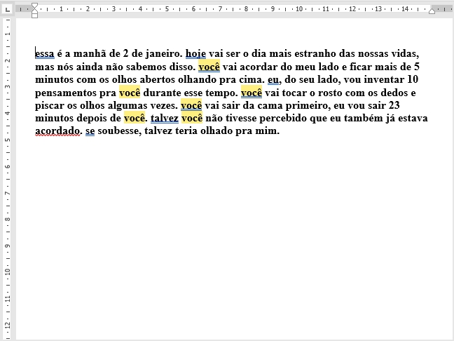Click the red-squiggled word "acordado"
The width and height of the screenshot is (454, 341).
[x=57, y=131]
